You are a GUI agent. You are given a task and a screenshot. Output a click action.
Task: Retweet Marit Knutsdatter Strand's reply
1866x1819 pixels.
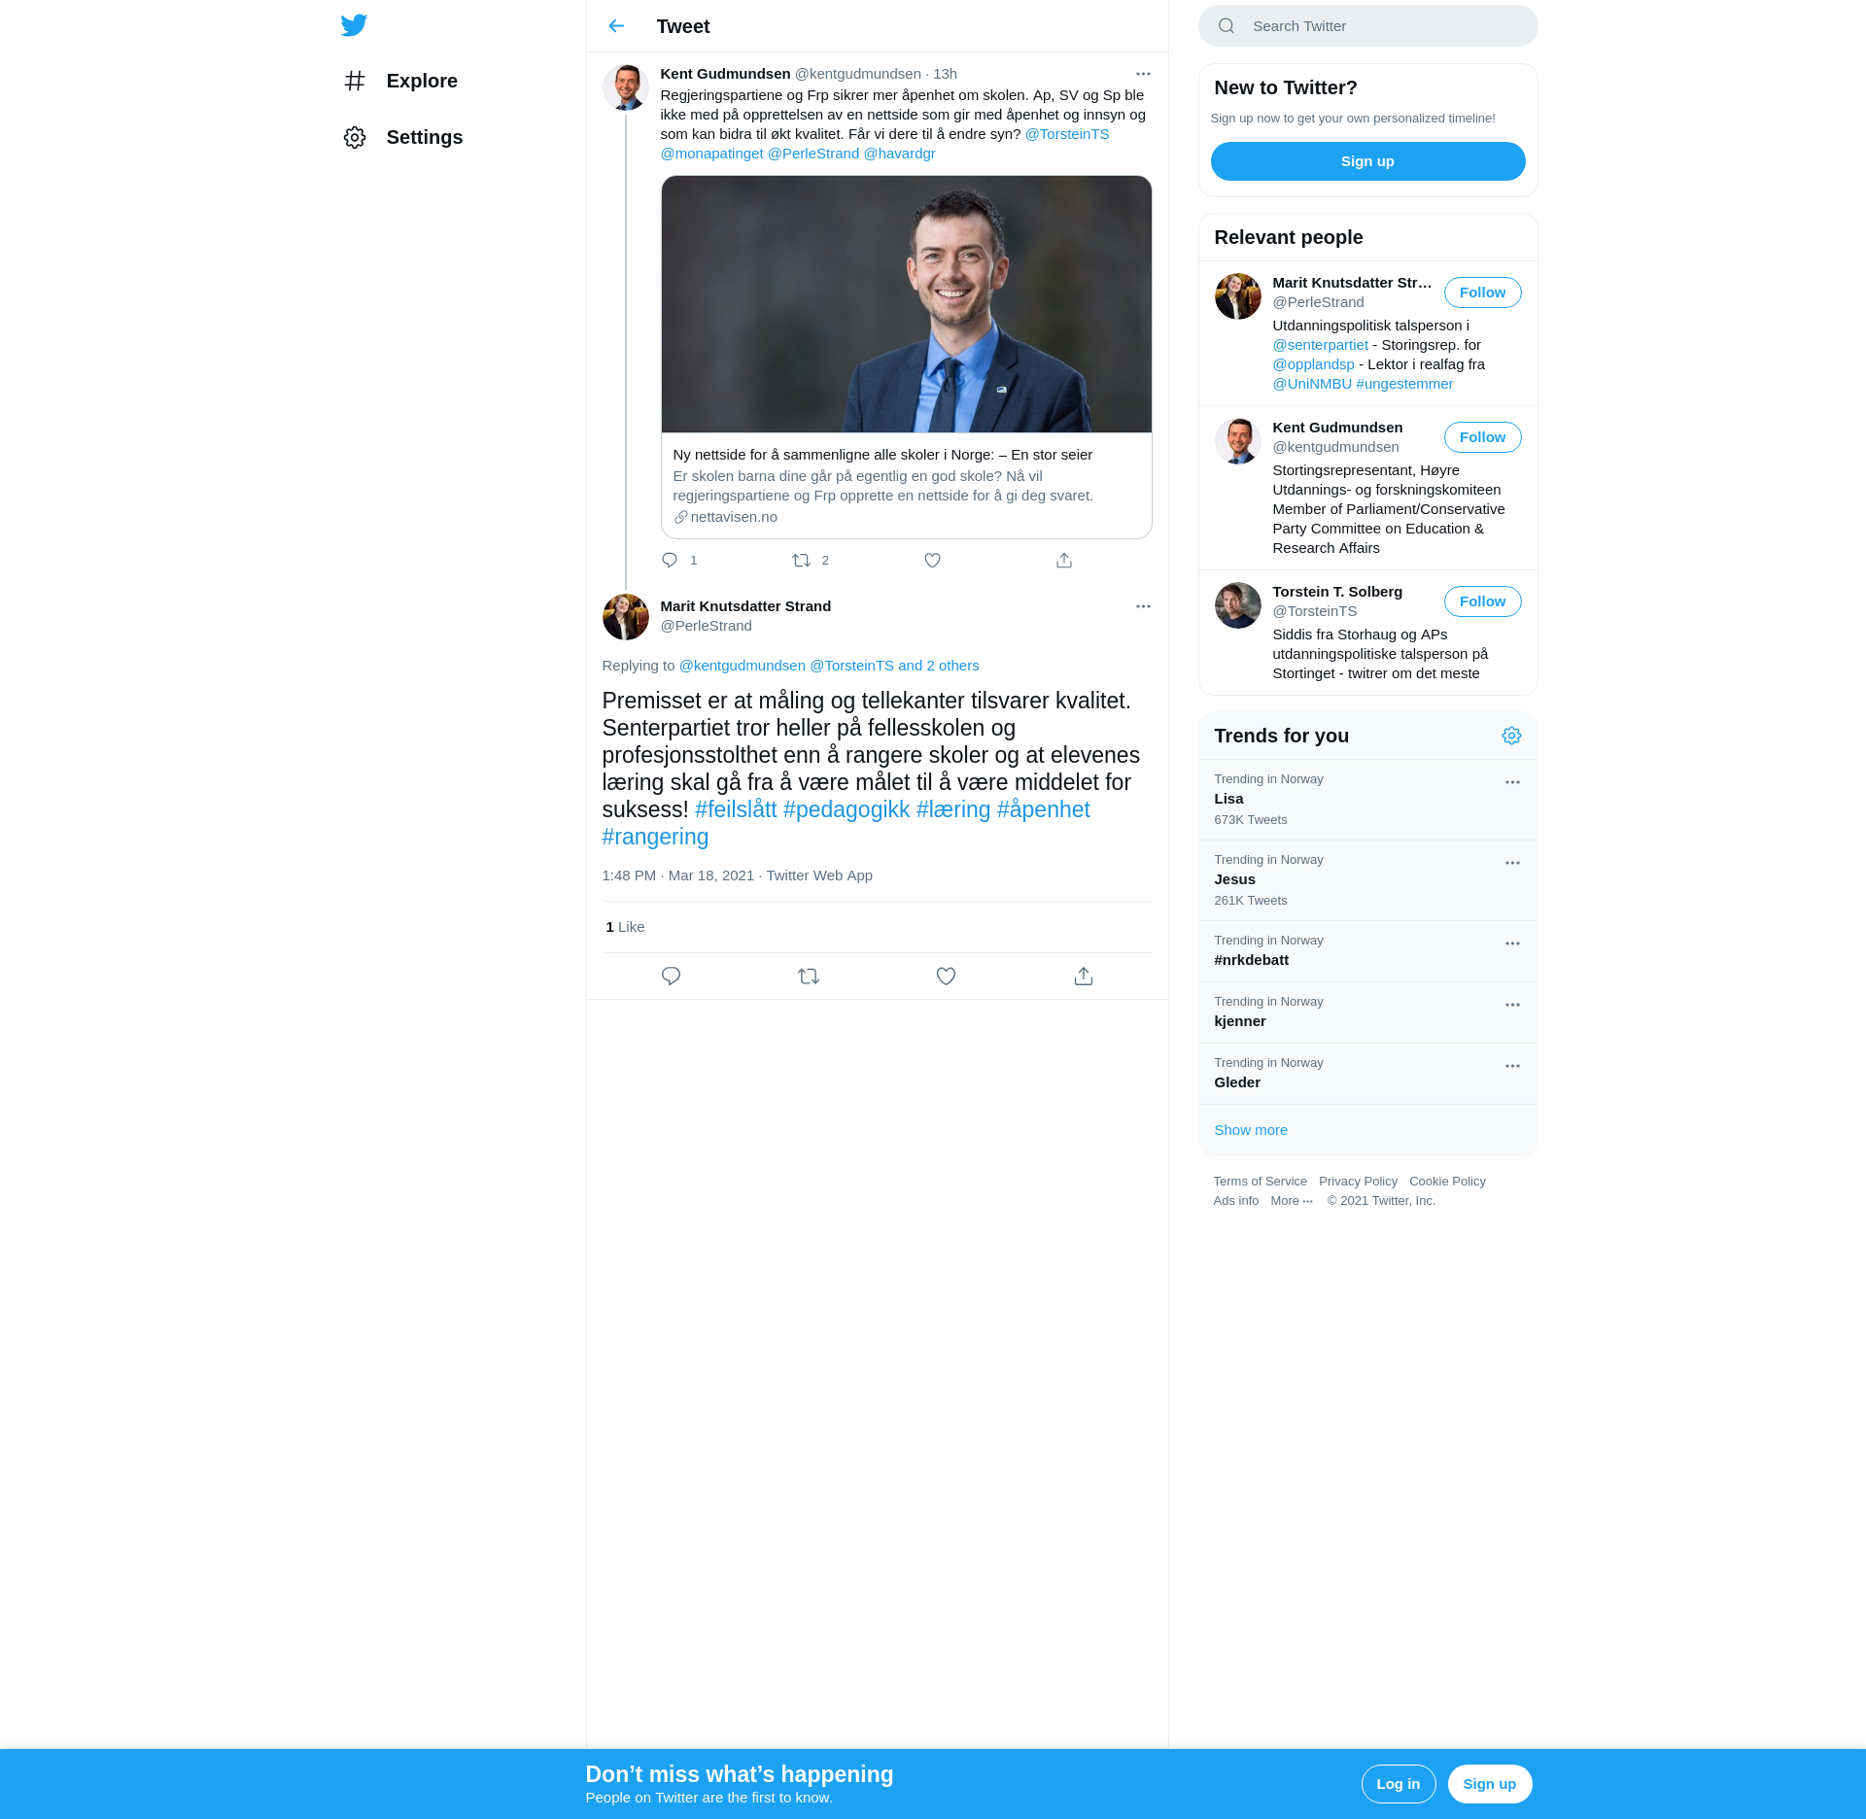808,977
